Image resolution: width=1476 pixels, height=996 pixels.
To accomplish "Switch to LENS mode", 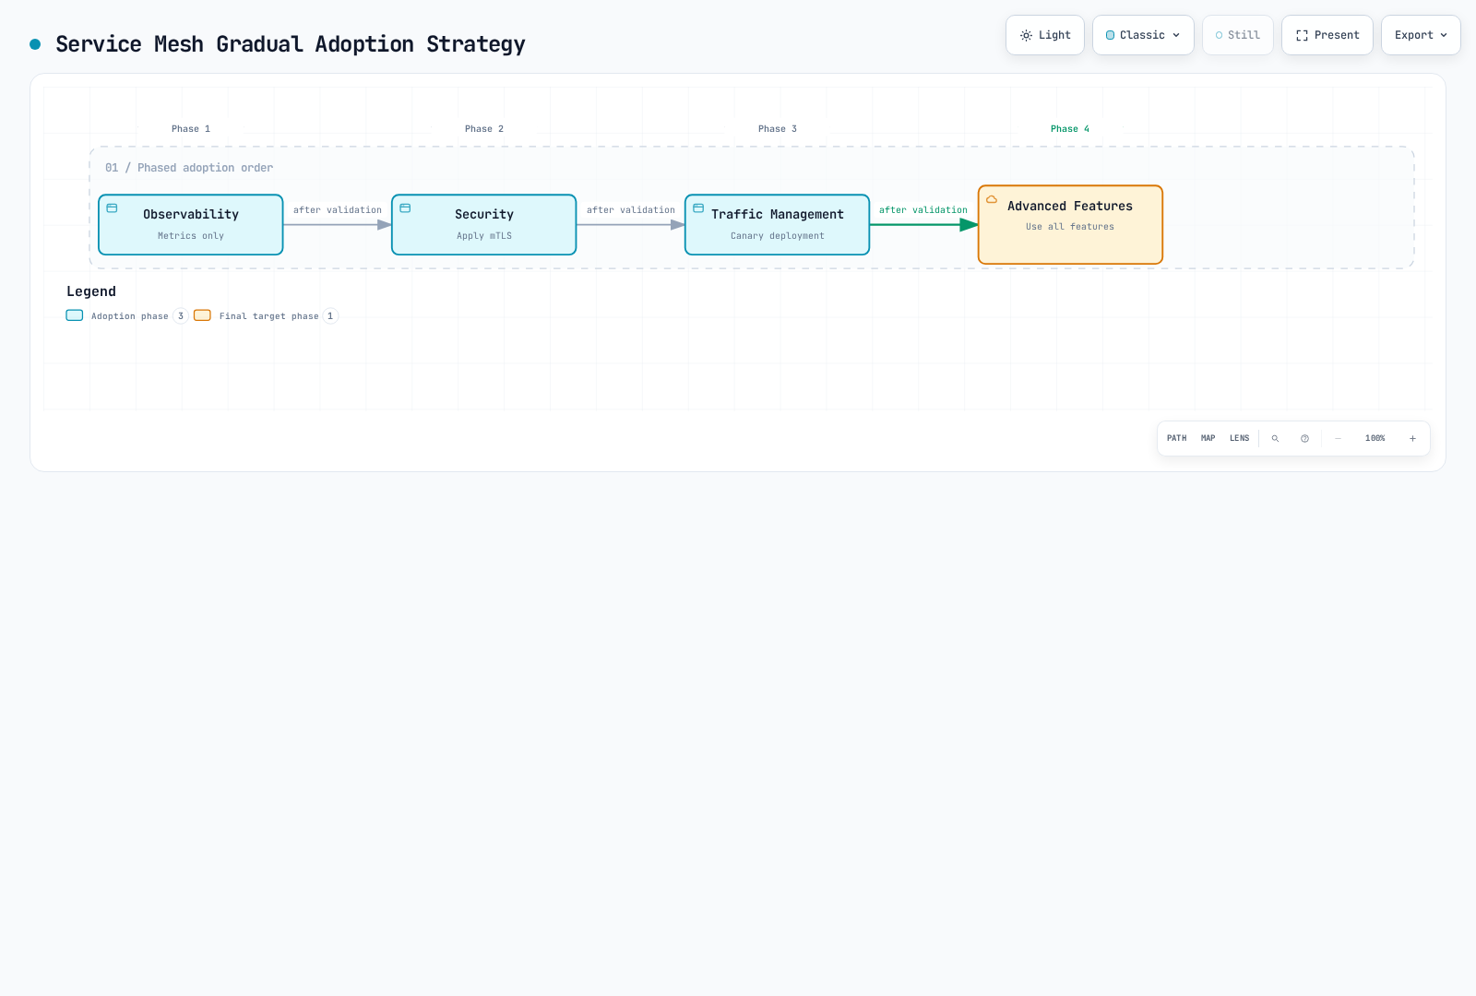I will [x=1240, y=438].
